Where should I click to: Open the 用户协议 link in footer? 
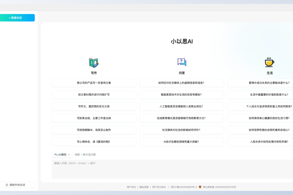point(131,187)
